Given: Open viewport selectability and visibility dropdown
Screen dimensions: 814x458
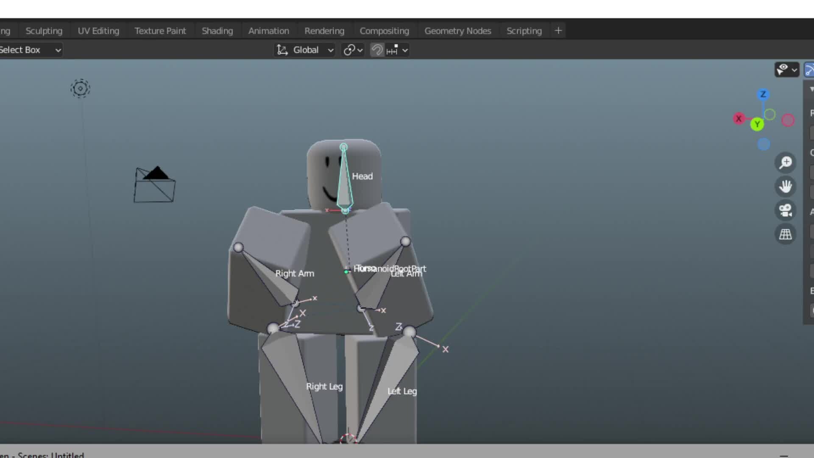Looking at the screenshot, I should coord(787,70).
